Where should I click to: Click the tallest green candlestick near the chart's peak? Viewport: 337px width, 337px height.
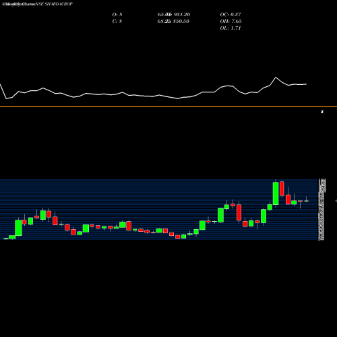click(x=276, y=193)
